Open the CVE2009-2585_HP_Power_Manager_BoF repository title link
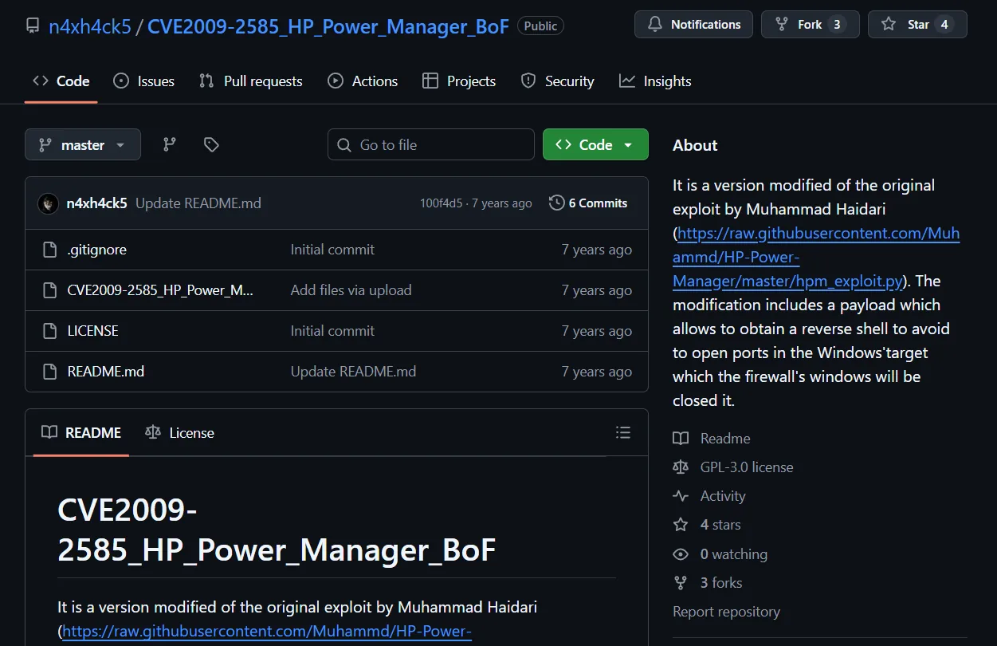 [x=328, y=26]
